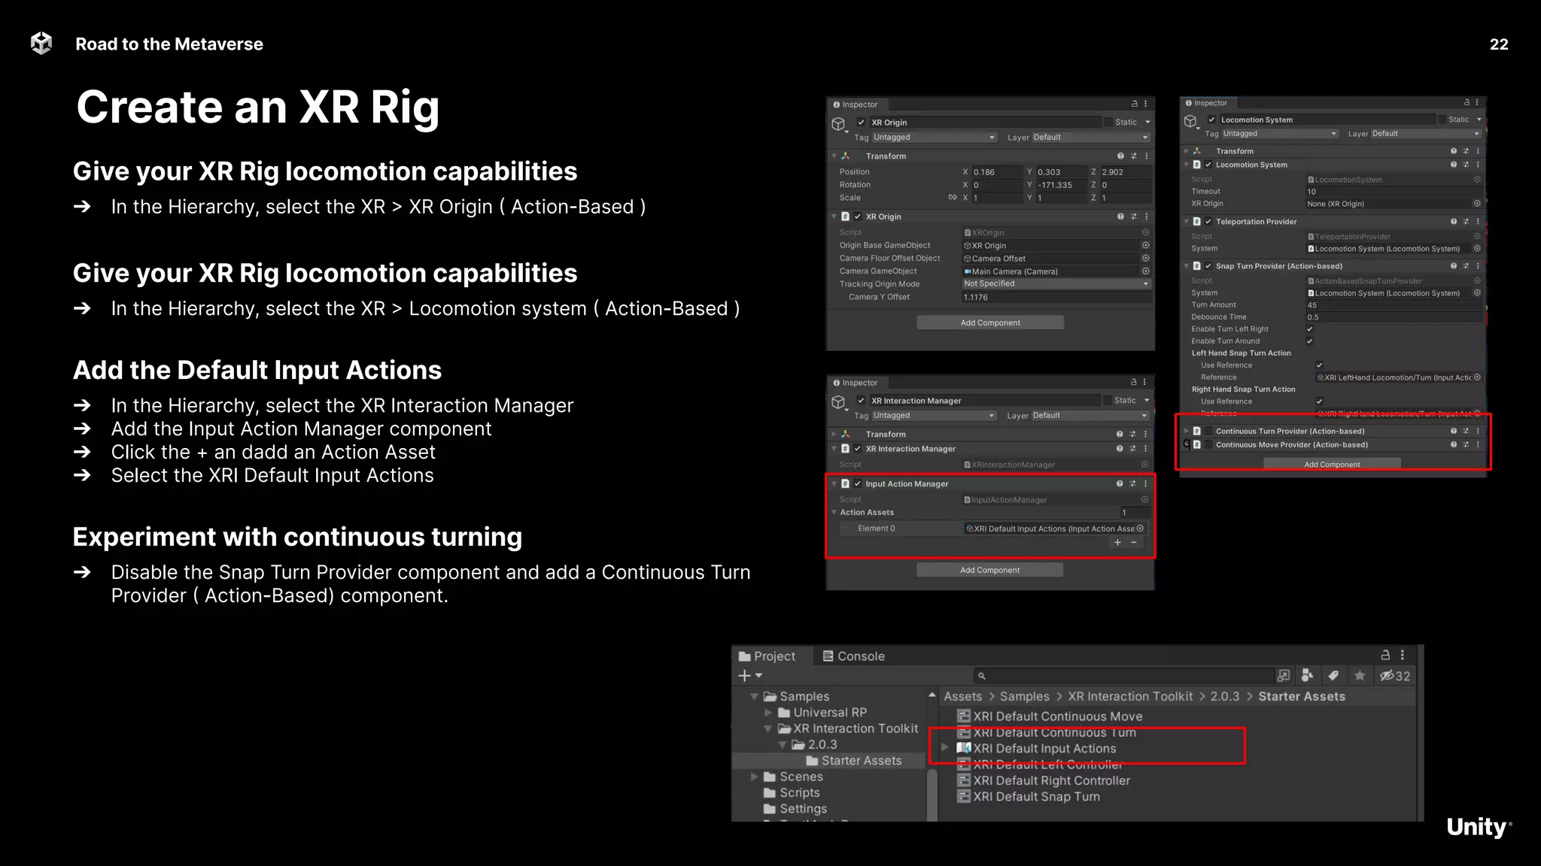This screenshot has width=1541, height=866.
Task: Open search in scene icon in Project search bar
Action: [x=1284, y=676]
